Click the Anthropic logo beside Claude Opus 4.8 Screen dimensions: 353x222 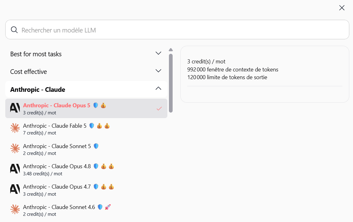click(x=15, y=169)
